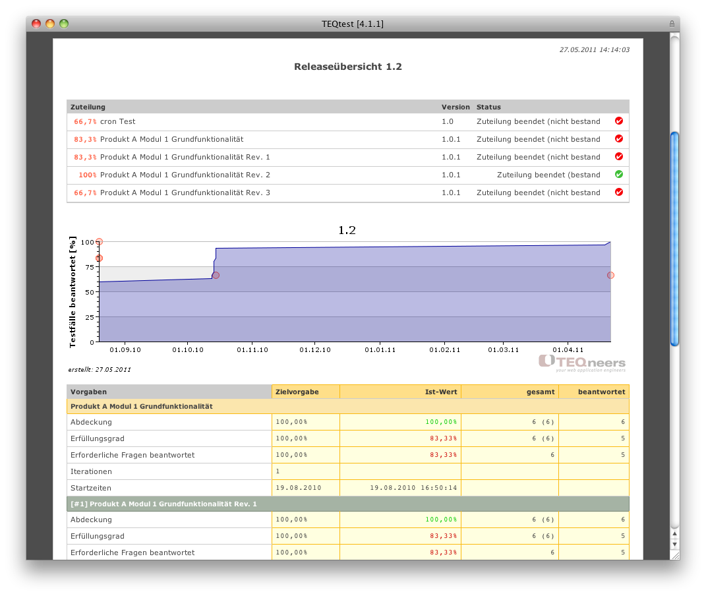The image size is (706, 596).
Task: Click the 100% value in Rev. 2 row
Action: [x=88, y=175]
